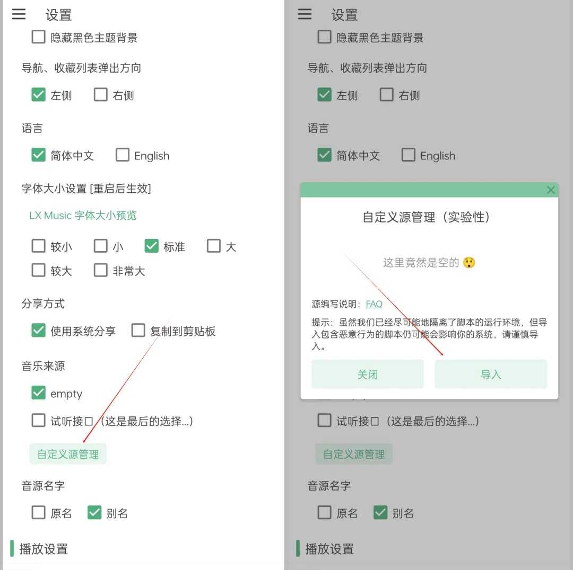Tick 隐藏黑色主题背景 checkbox in left panel
Image resolution: width=573 pixels, height=570 pixels.
coord(38,37)
